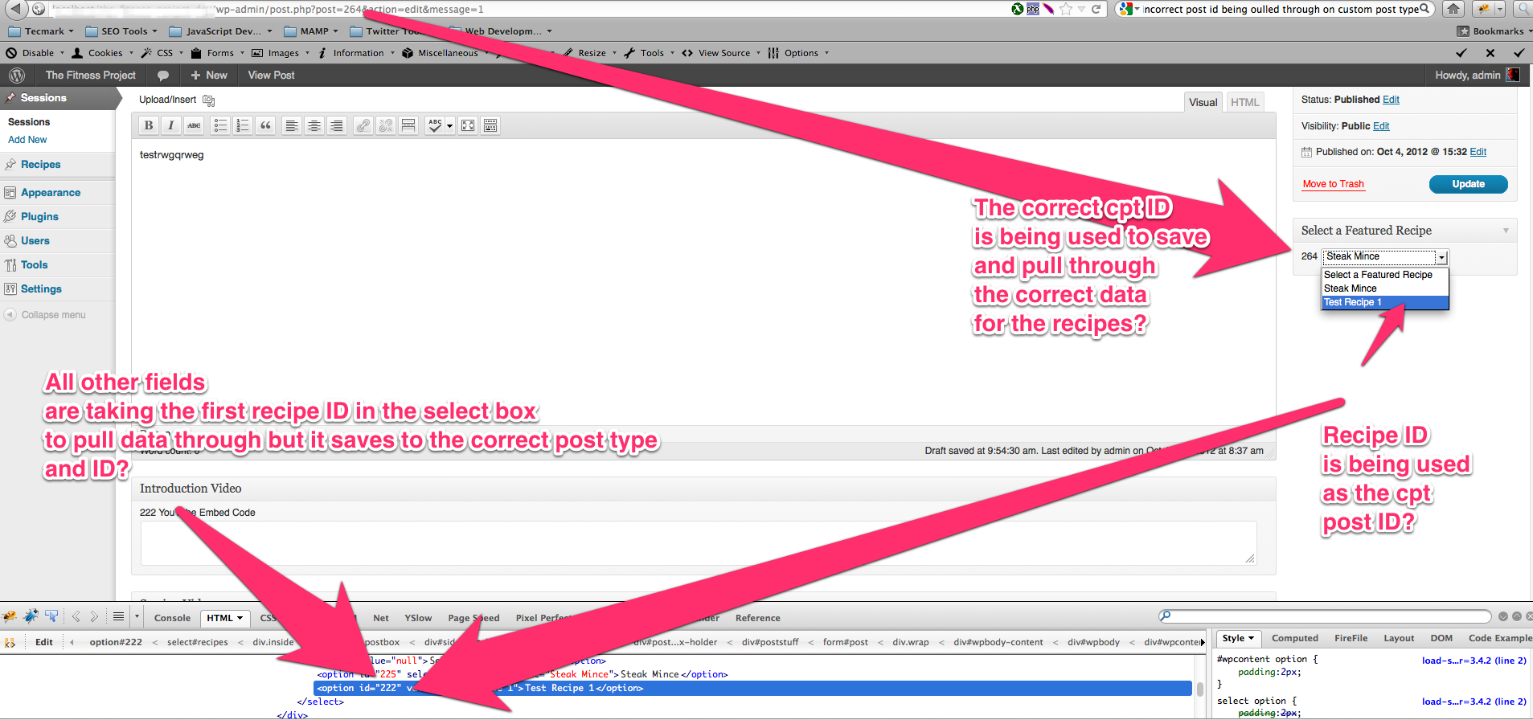This screenshot has width=1533, height=720.
Task: Open the Information dropdown menu
Action: (x=356, y=53)
